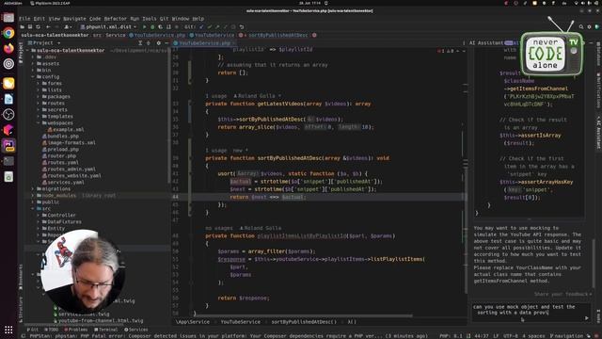
Task: Open the View menu
Action: click(x=55, y=19)
